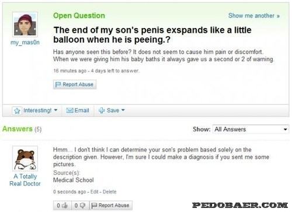Open my_mas0n's avatar picture
The image size is (292, 212).
[25, 24]
